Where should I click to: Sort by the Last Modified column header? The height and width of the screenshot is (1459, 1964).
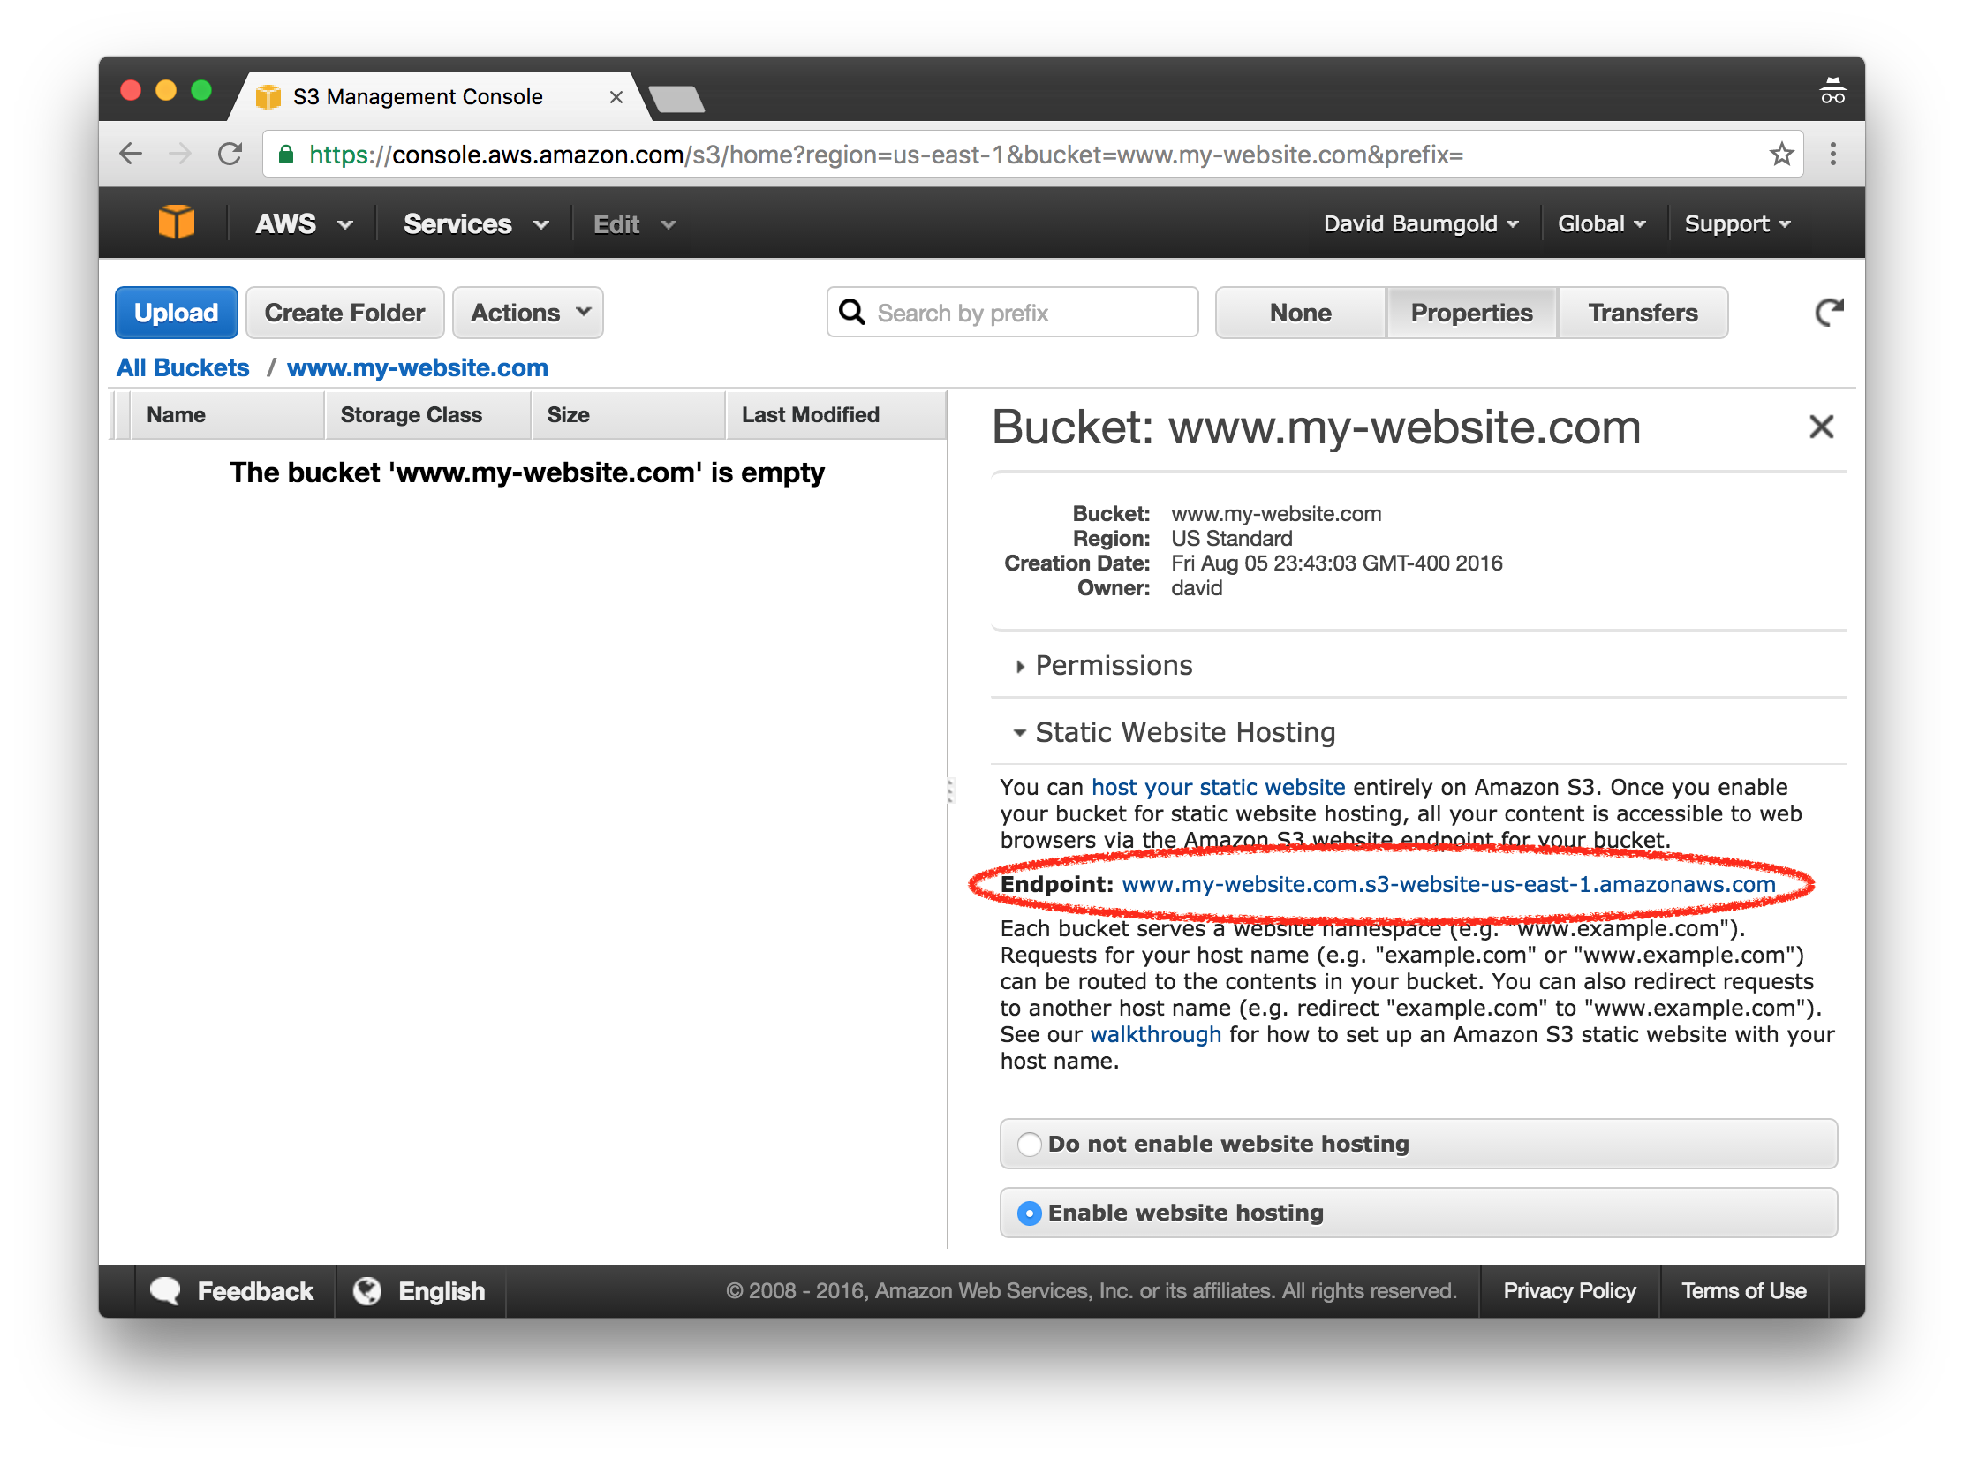click(x=835, y=415)
